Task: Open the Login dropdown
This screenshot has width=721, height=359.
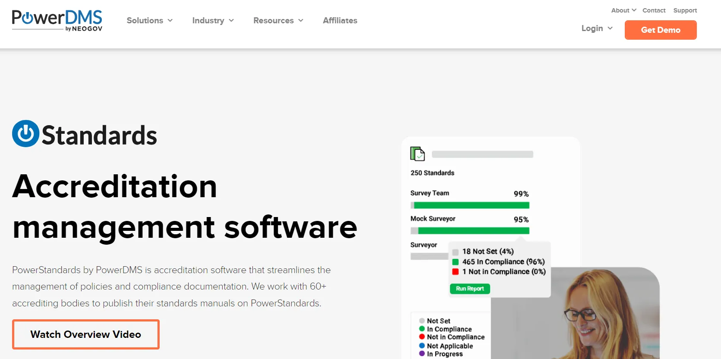Action: tap(597, 28)
